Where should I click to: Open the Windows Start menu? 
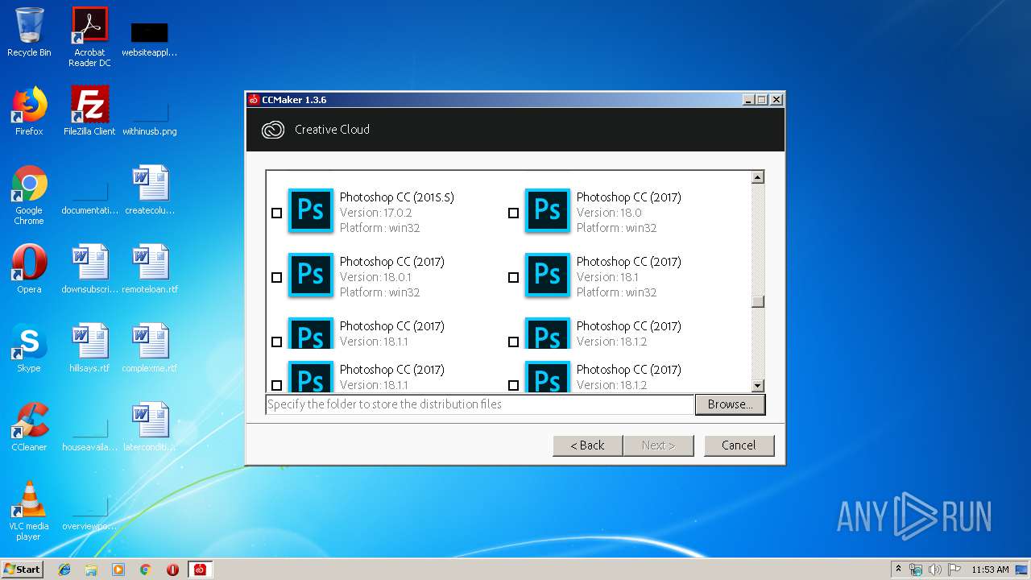23,569
